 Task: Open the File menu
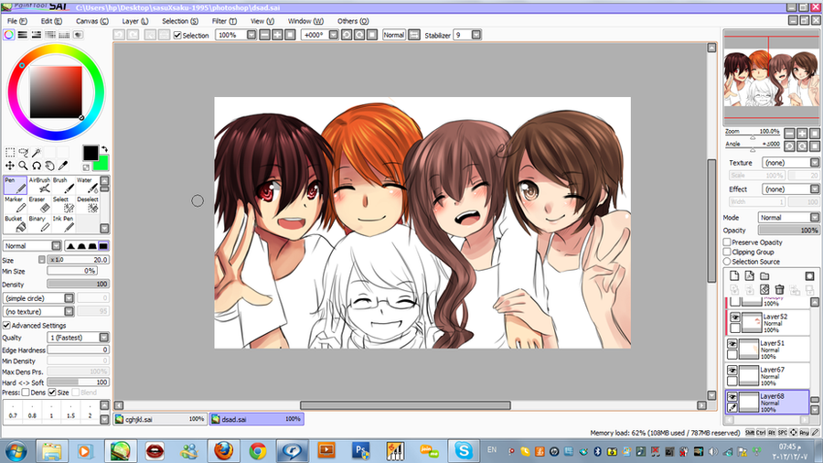pos(16,21)
